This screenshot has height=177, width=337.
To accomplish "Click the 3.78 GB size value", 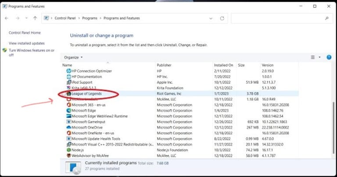I will [252, 94].
